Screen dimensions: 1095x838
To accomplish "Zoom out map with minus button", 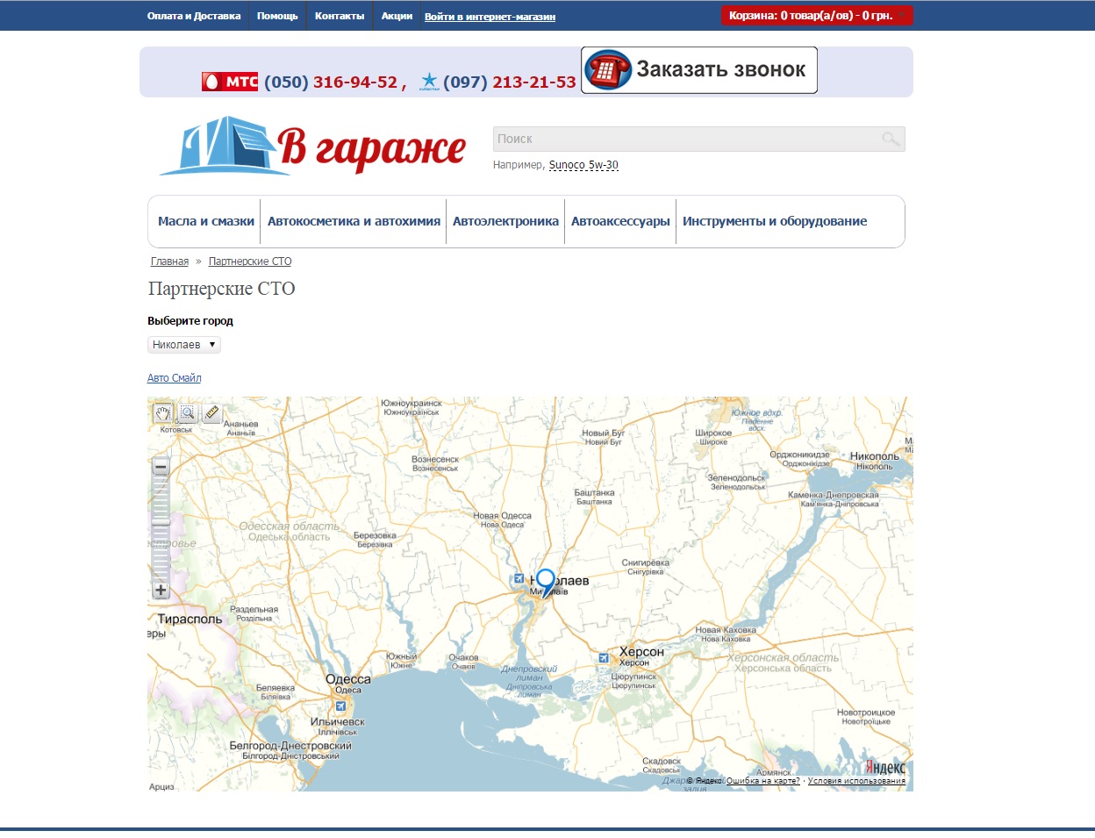I will (161, 466).
